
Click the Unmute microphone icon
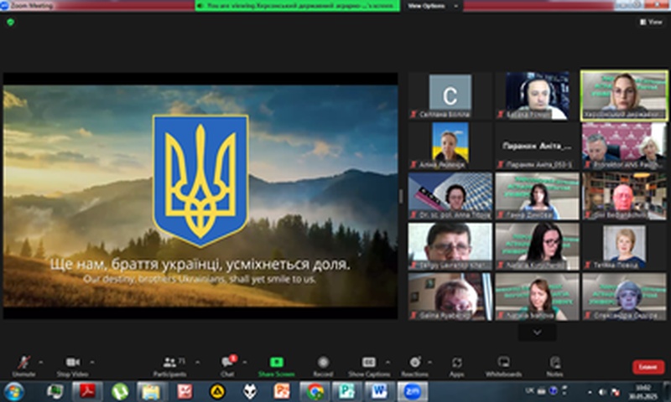(x=23, y=363)
